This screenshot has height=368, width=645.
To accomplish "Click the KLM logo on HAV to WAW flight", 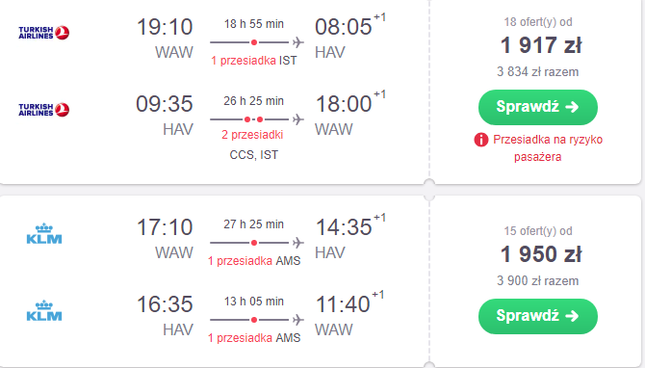I will [x=44, y=310].
